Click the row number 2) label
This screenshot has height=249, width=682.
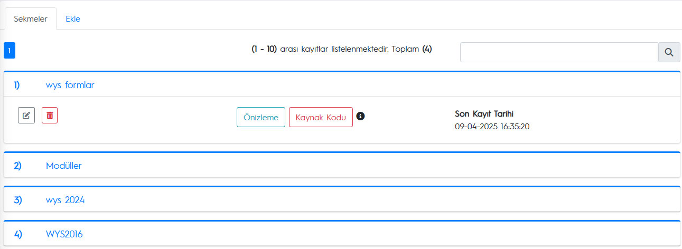(17, 166)
